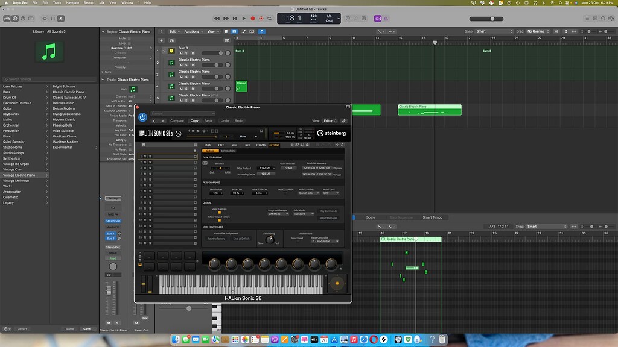Screen dimensions: 618x347
Task: Toggle the Show Value Tooltips checkbox
Action: [219, 220]
